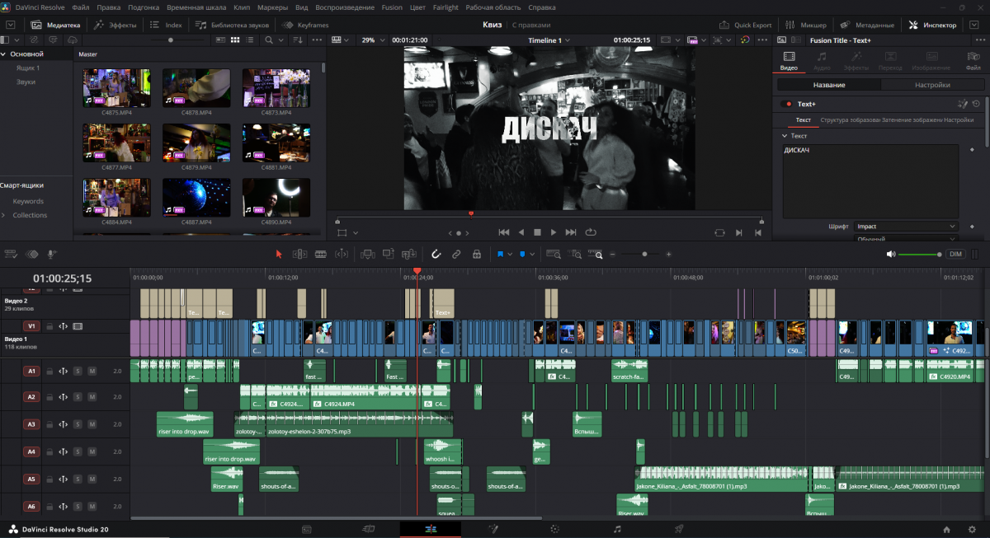
Task: Toggle the Linked selection chain
Action: [x=456, y=255]
